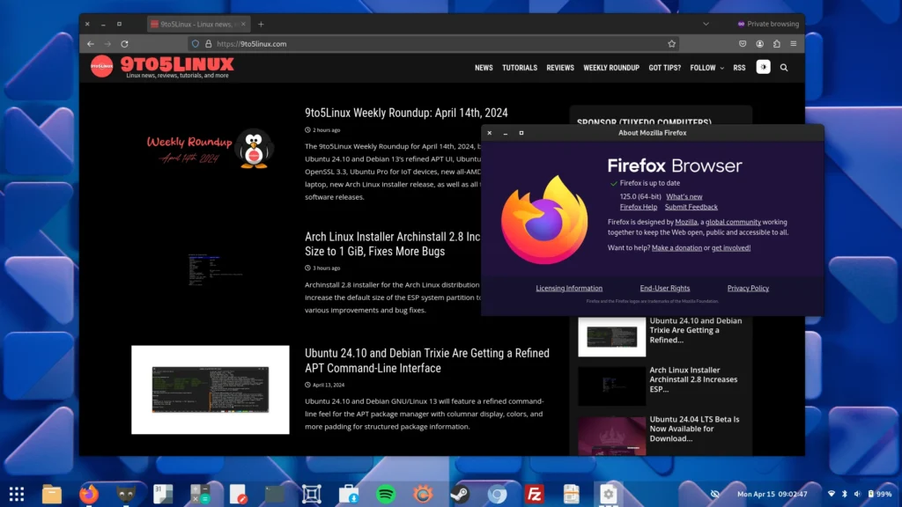The image size is (902, 507).
Task: Open the Ubuntu 24.10 refined APT article title
Action: [x=427, y=360]
